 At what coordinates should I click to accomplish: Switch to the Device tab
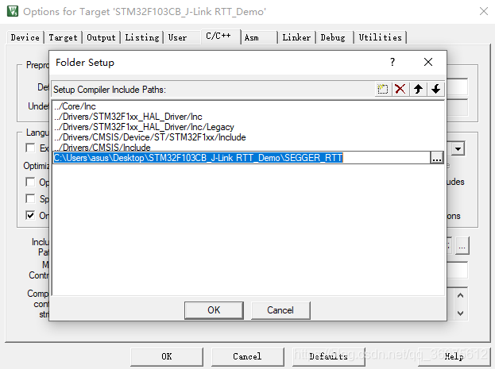point(25,37)
